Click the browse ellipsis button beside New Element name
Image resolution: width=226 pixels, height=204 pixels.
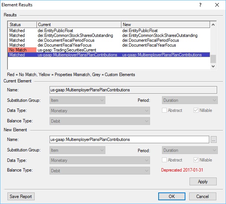click(x=213, y=139)
